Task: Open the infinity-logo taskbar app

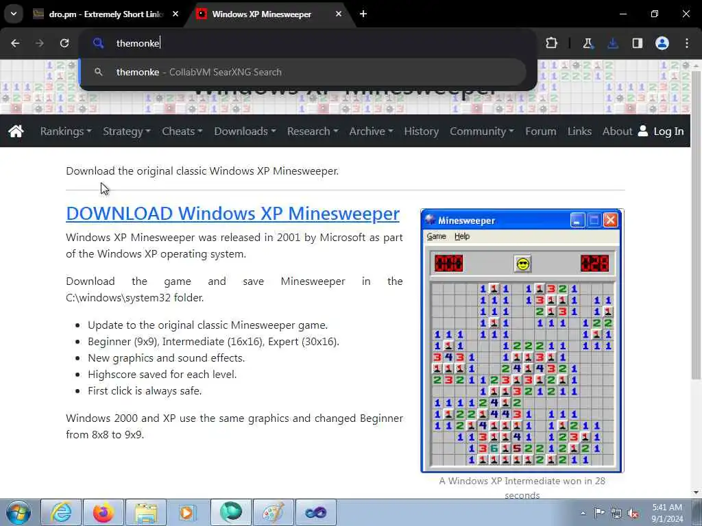Action: coord(315,512)
